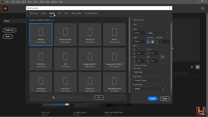The width and height of the screenshot is (208, 117).
Task: Choose the iPad Pro preset
Action: 114,34
